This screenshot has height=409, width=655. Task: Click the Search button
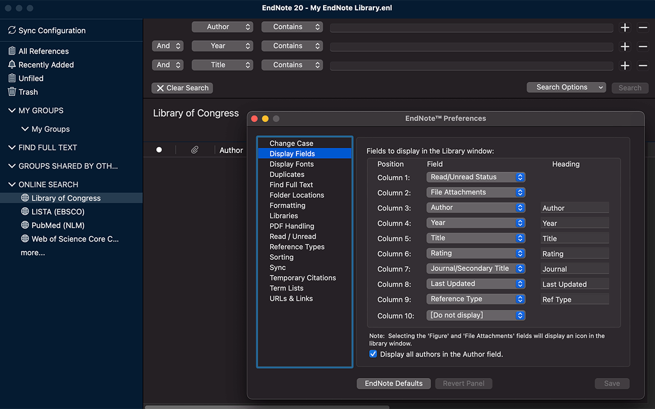630,88
